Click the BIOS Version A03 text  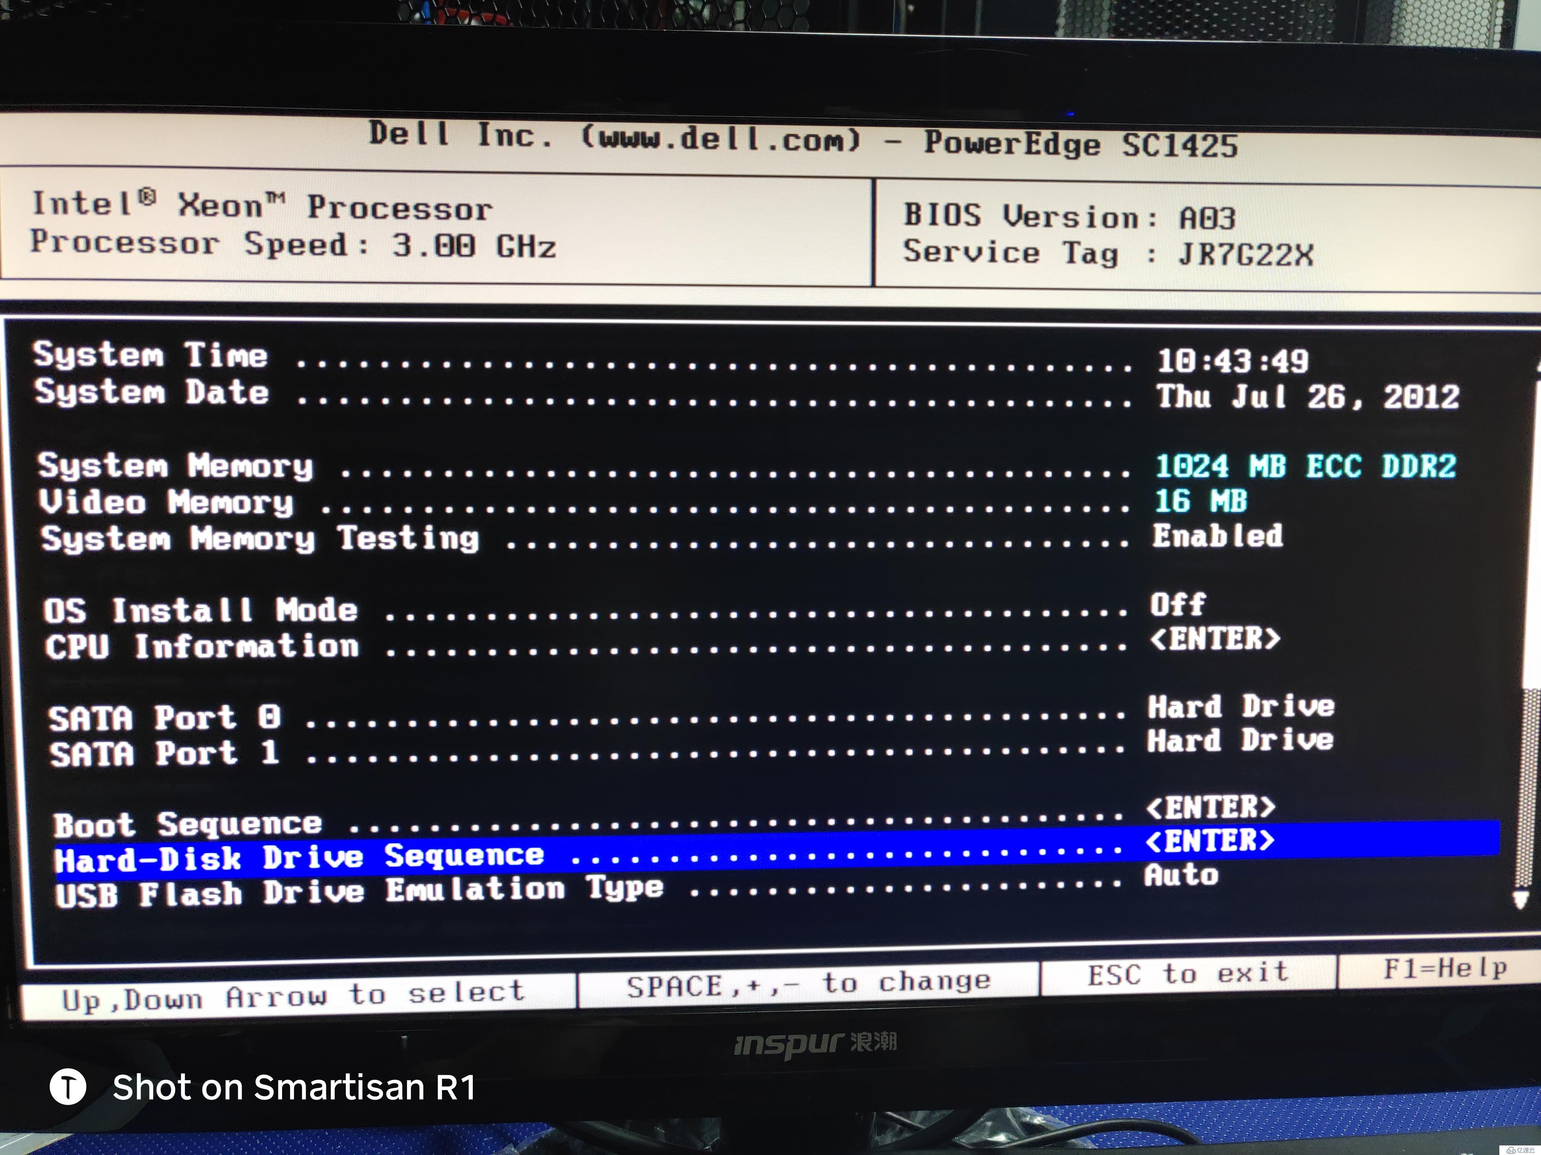[1070, 217]
